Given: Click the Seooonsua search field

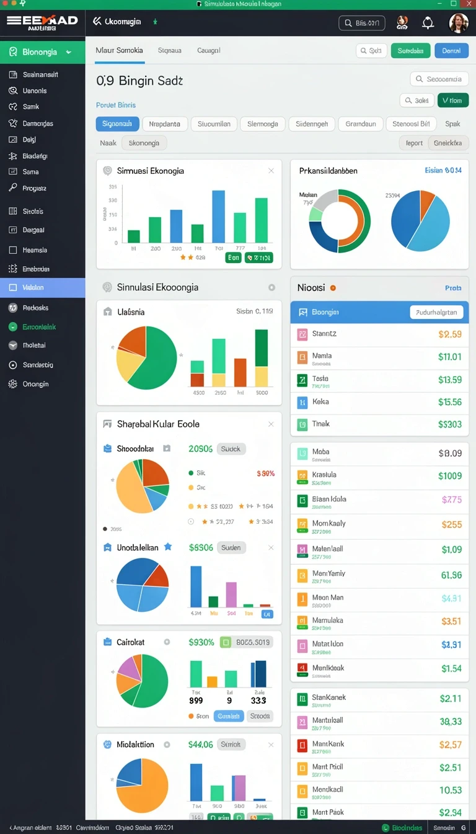Looking at the screenshot, I should (x=439, y=79).
